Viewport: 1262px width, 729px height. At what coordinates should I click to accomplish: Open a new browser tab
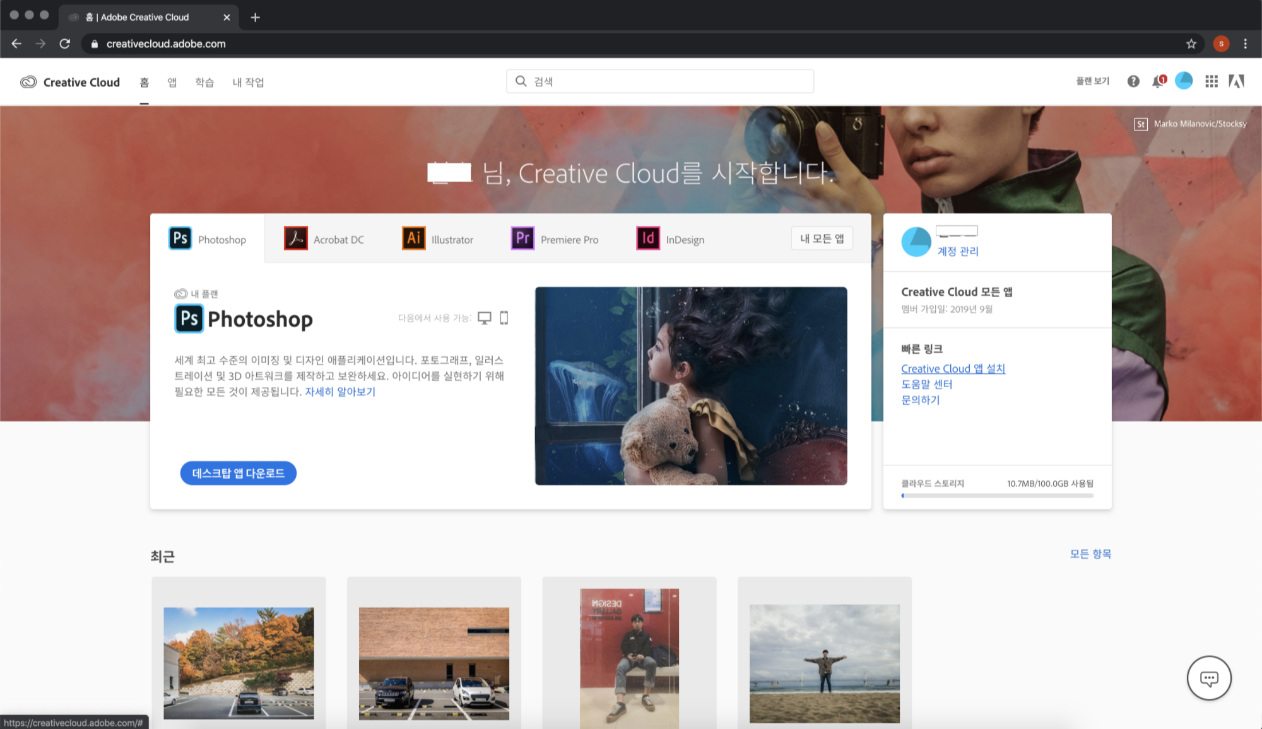pos(255,17)
